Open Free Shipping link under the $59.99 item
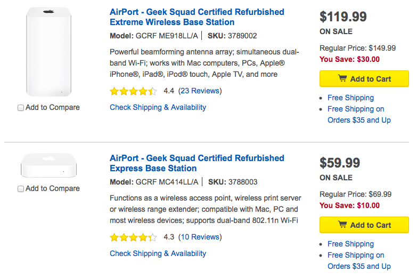The image size is (417, 279). [350, 244]
